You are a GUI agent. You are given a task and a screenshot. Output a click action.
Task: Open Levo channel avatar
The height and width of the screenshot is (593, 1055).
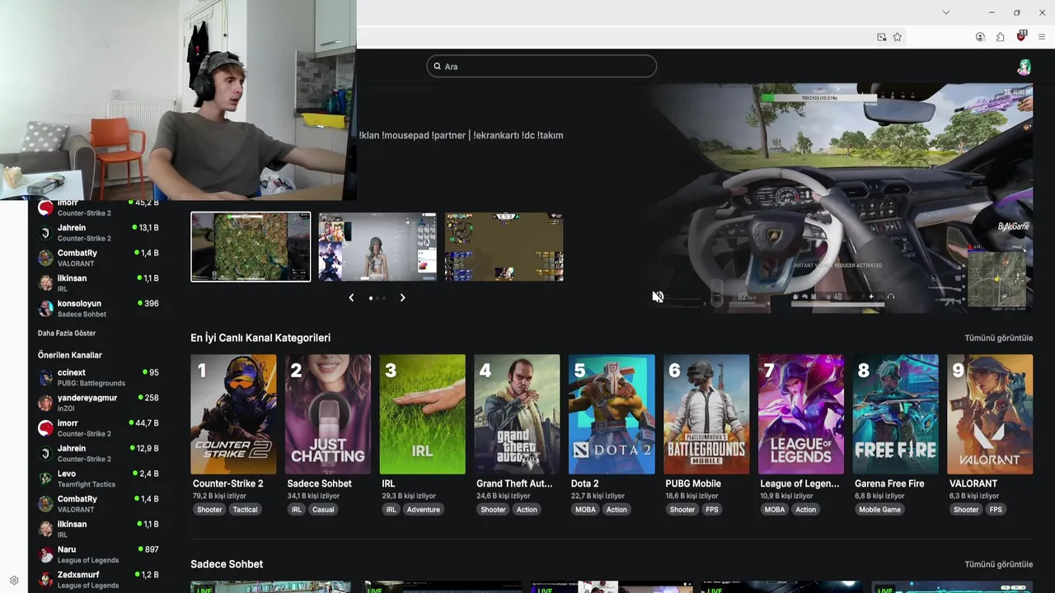coord(46,479)
